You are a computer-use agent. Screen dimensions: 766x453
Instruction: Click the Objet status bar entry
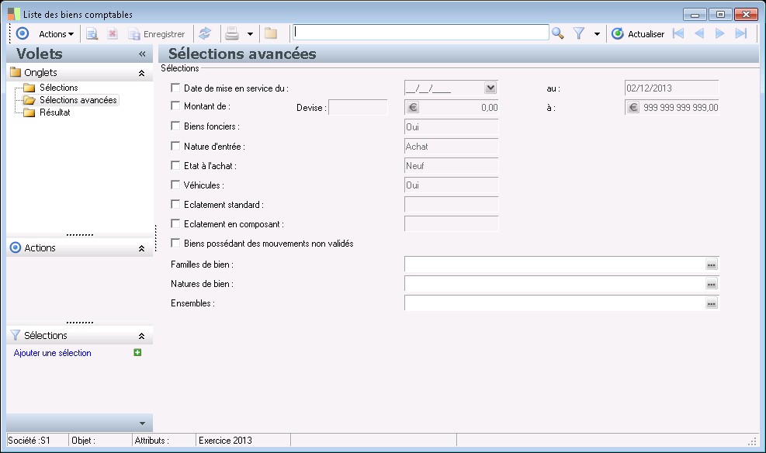pyautogui.click(x=101, y=441)
